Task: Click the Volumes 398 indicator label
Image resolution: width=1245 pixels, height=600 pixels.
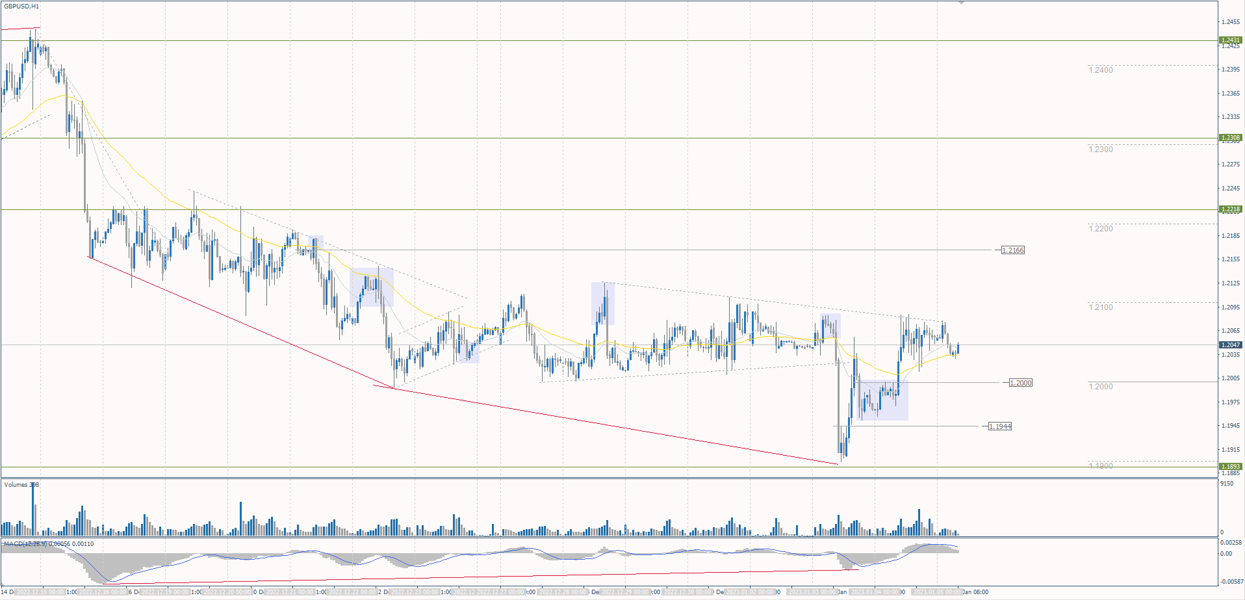Action: [x=21, y=485]
